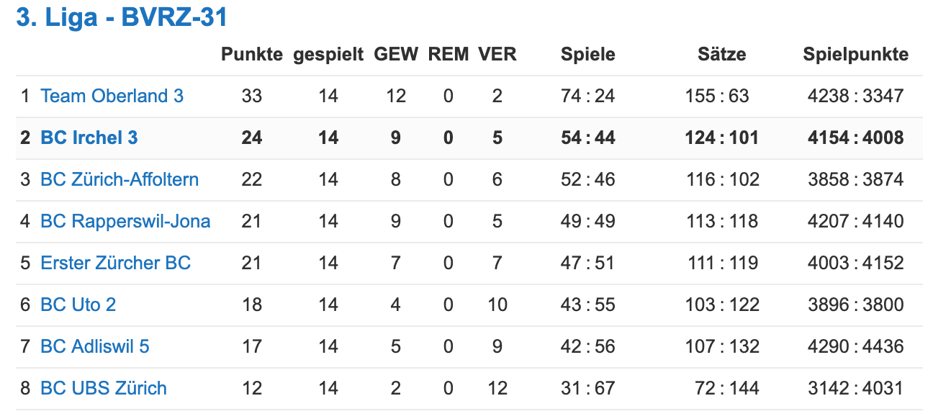The height and width of the screenshot is (419, 933).
Task: Click the Spiele column header
Action: pos(588,55)
